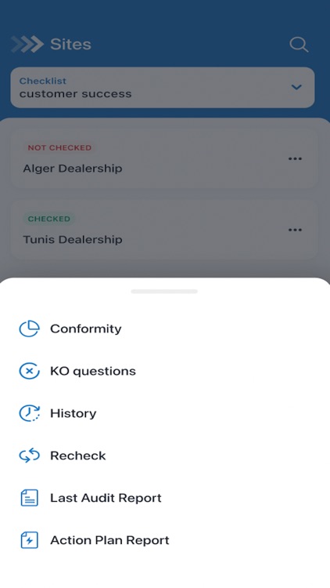Open the three-dot menu for Alger Dealership
The height and width of the screenshot is (588, 330).
point(295,158)
